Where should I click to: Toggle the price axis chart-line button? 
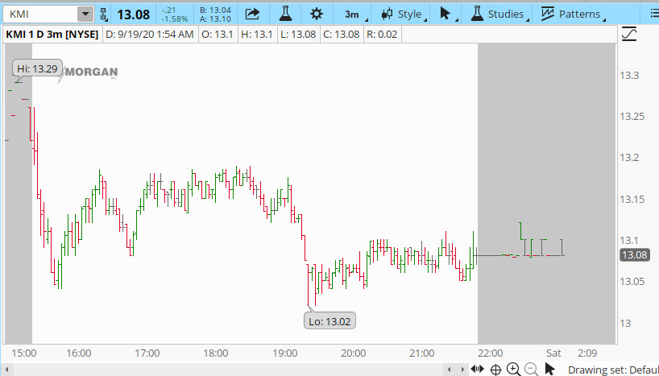(x=628, y=34)
